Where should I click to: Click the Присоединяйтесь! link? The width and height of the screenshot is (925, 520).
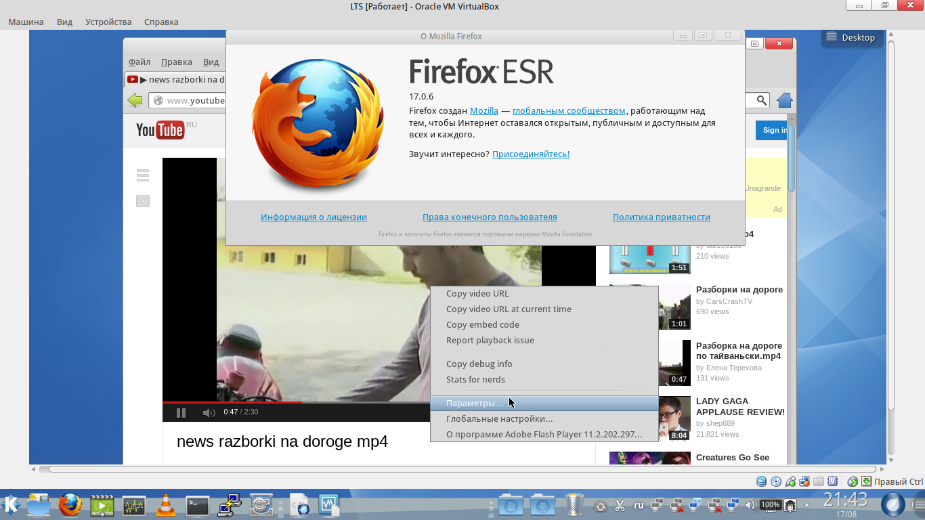(x=531, y=154)
